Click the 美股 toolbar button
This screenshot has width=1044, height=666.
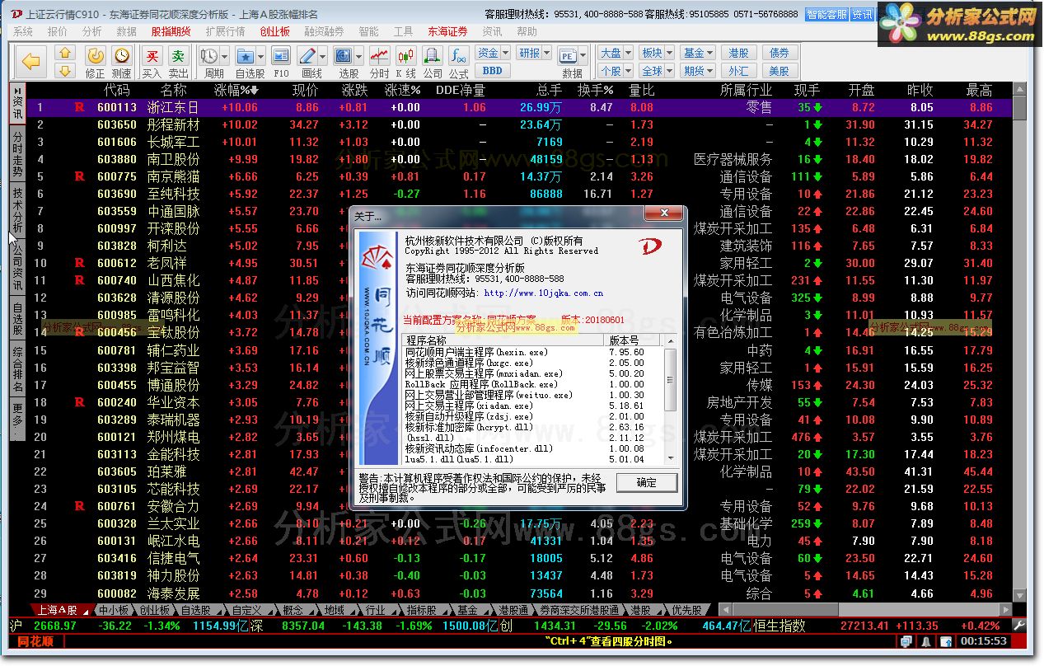(x=779, y=71)
